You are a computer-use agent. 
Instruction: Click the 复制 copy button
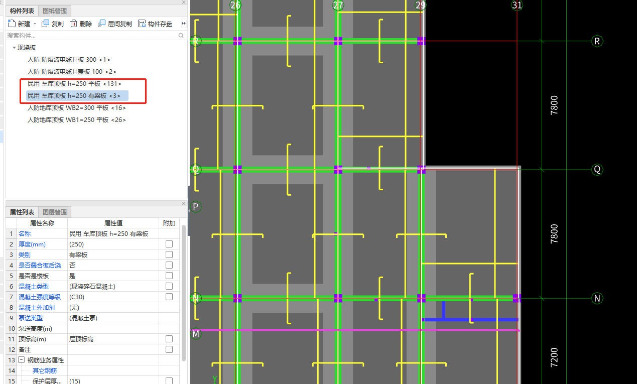point(52,24)
